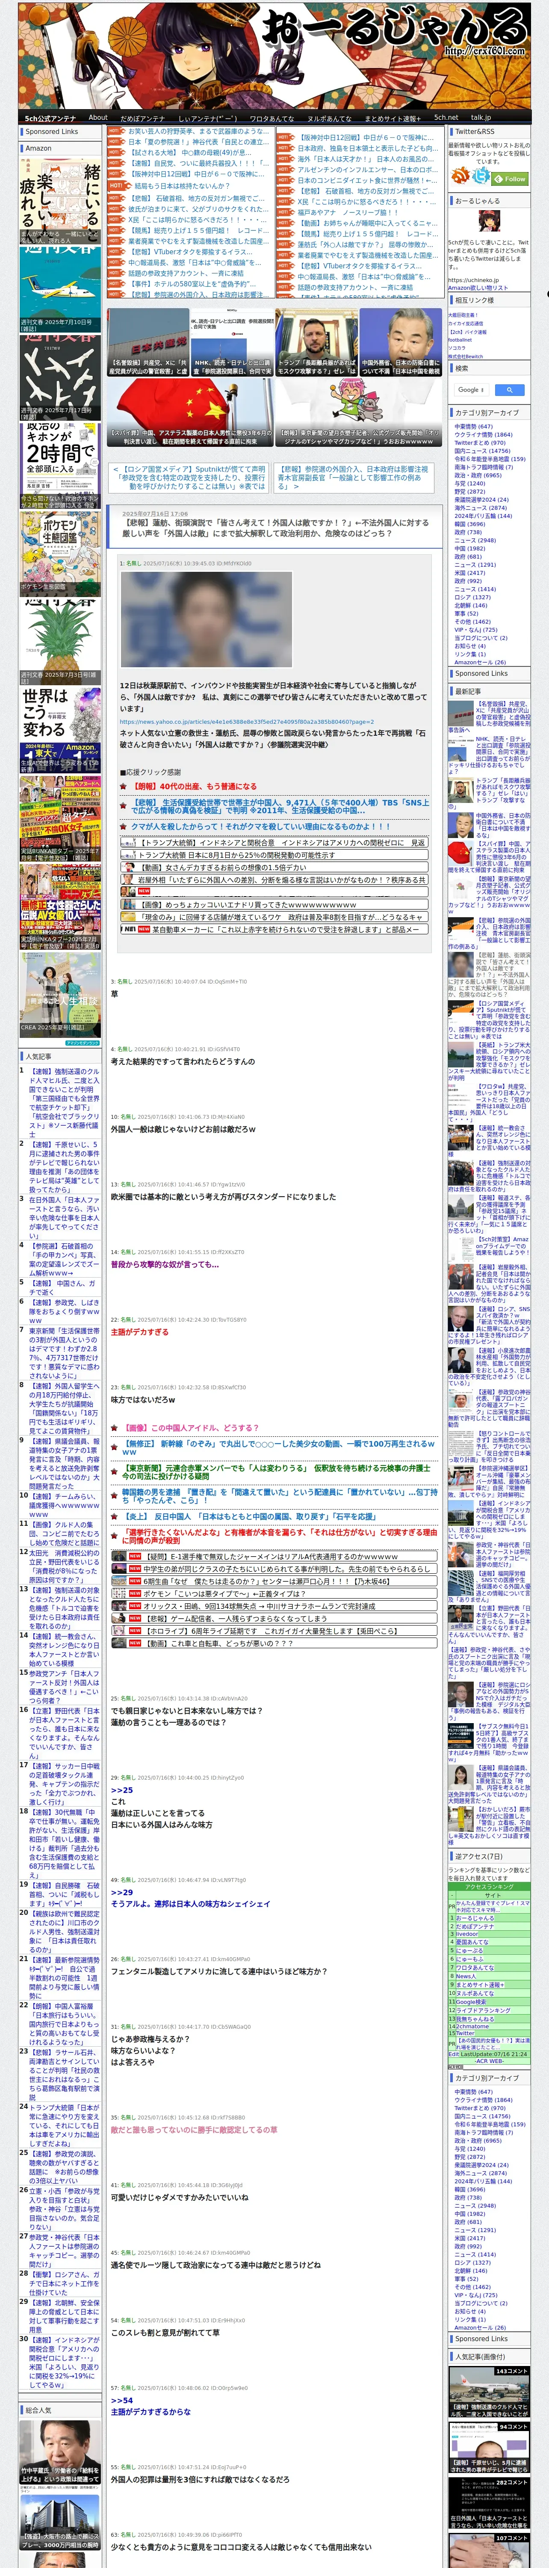Click the green Follow button
The height and width of the screenshot is (2568, 549).
point(511,178)
